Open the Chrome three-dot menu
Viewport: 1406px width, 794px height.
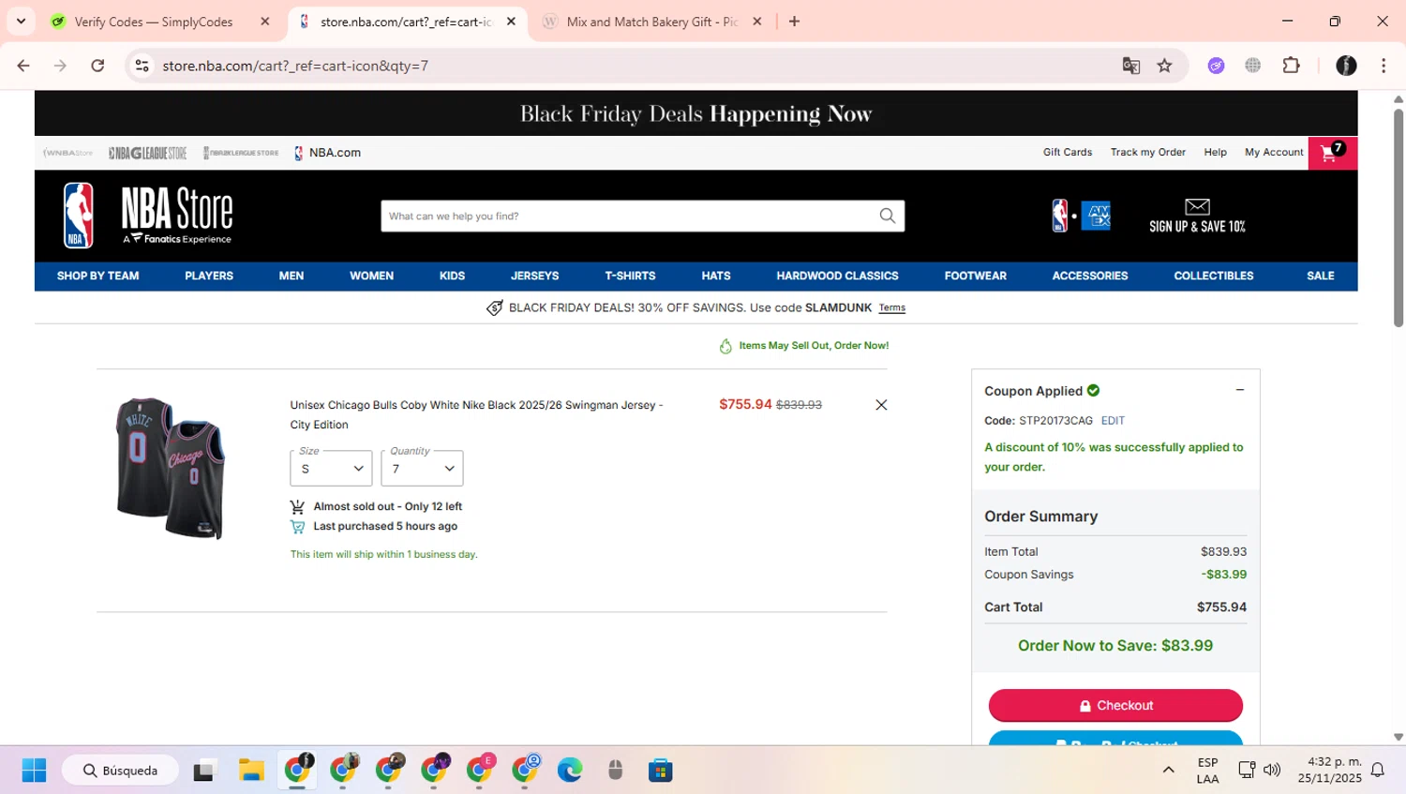(x=1384, y=66)
